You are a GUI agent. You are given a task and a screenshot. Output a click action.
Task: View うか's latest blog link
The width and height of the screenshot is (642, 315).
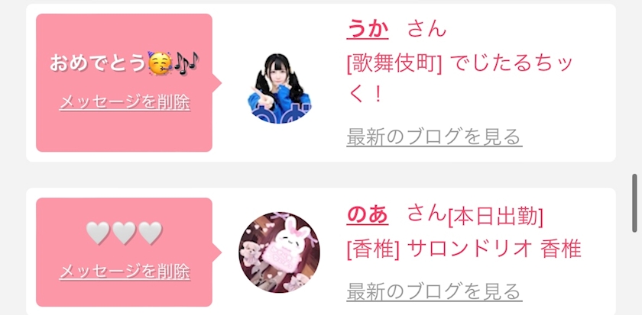coord(434,137)
